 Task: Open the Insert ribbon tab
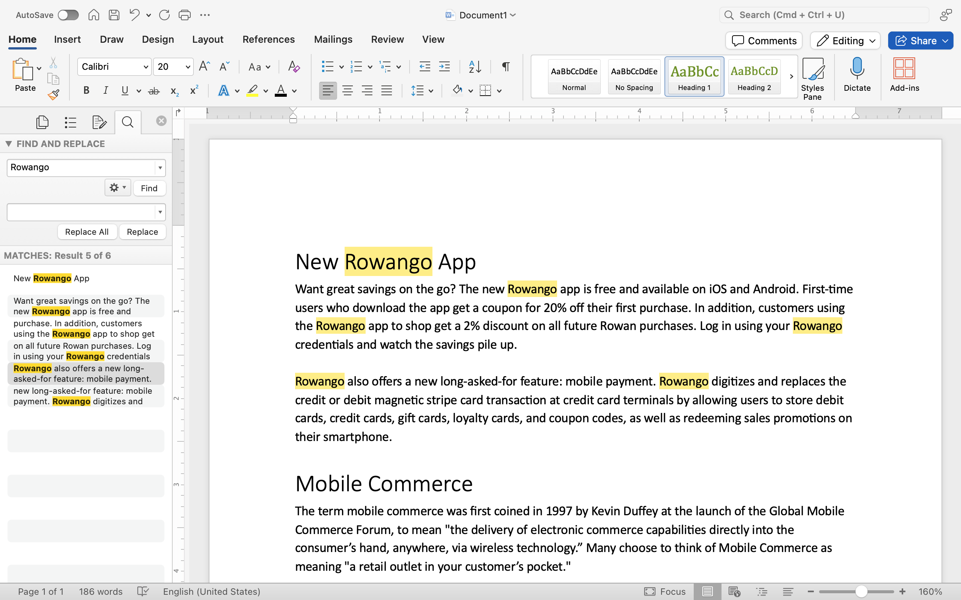pos(67,39)
